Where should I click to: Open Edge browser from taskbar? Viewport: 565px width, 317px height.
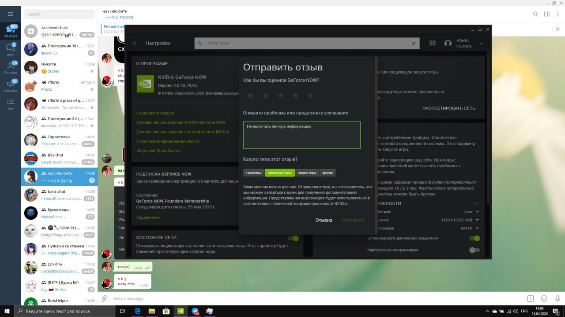click(x=137, y=311)
